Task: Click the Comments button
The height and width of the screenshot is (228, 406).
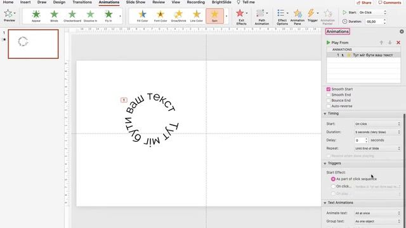Action: click(x=390, y=3)
